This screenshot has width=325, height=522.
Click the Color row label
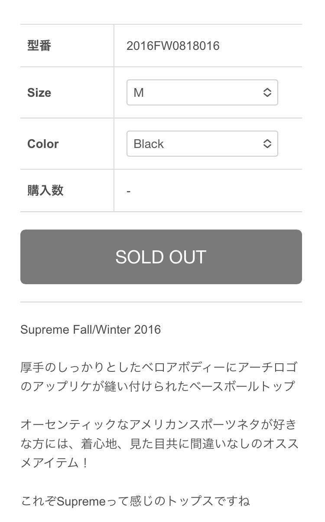(43, 144)
